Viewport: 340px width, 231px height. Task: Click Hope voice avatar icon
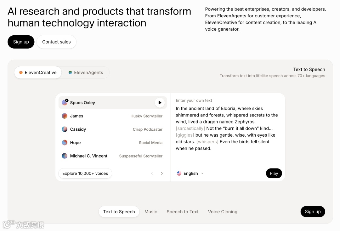point(65,143)
